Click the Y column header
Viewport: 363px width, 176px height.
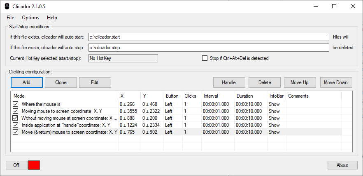pyautogui.click(x=152, y=96)
